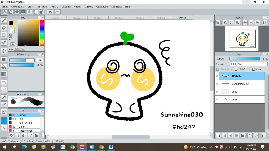269x151 pixels.
Task: Select the Move tool (four-arrow icon)
Action: pyautogui.click(x=4, y=51)
